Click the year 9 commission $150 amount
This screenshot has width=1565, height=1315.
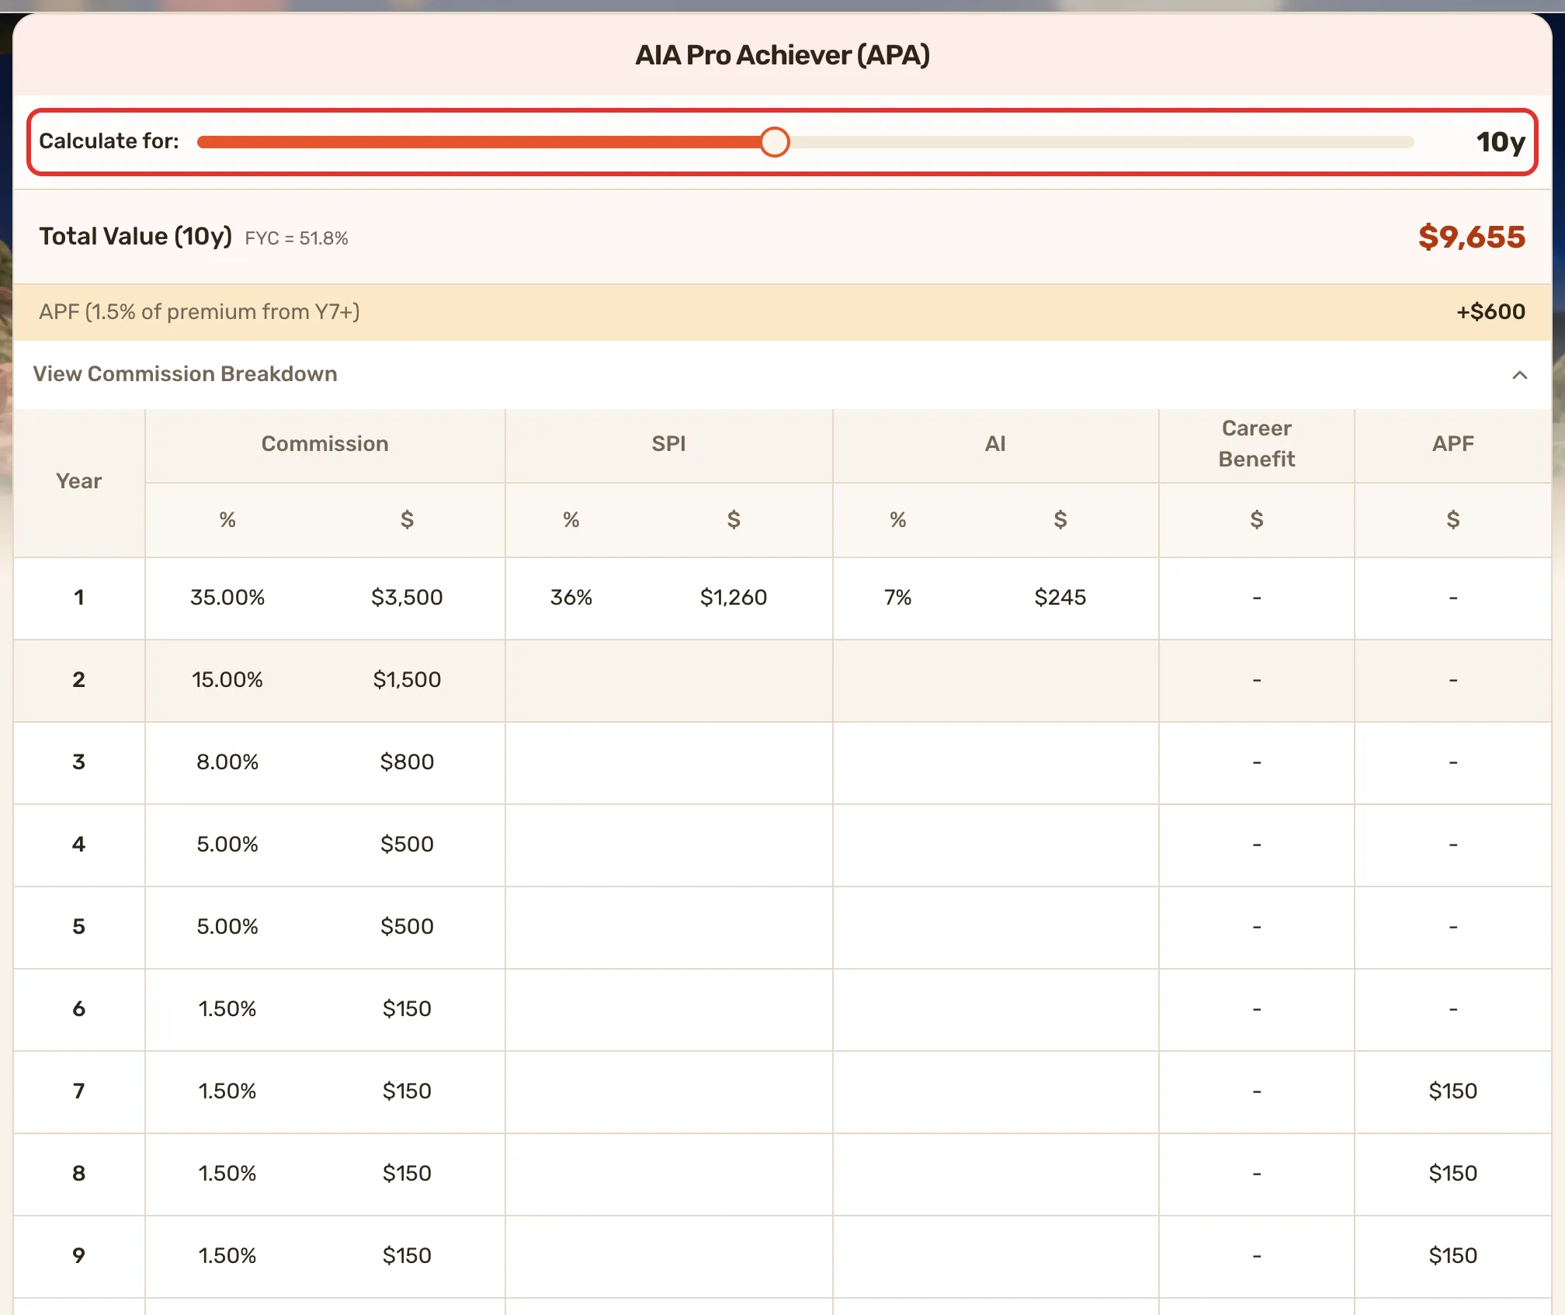tap(407, 1256)
